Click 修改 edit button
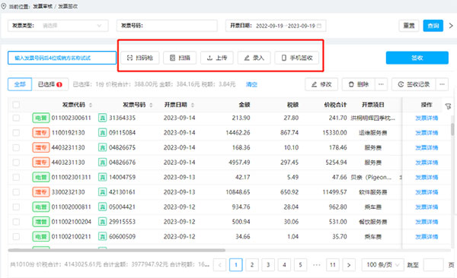This screenshot has width=457, height=278. (x=321, y=84)
